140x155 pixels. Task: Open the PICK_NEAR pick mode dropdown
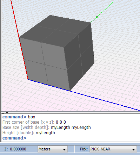tap(113, 149)
